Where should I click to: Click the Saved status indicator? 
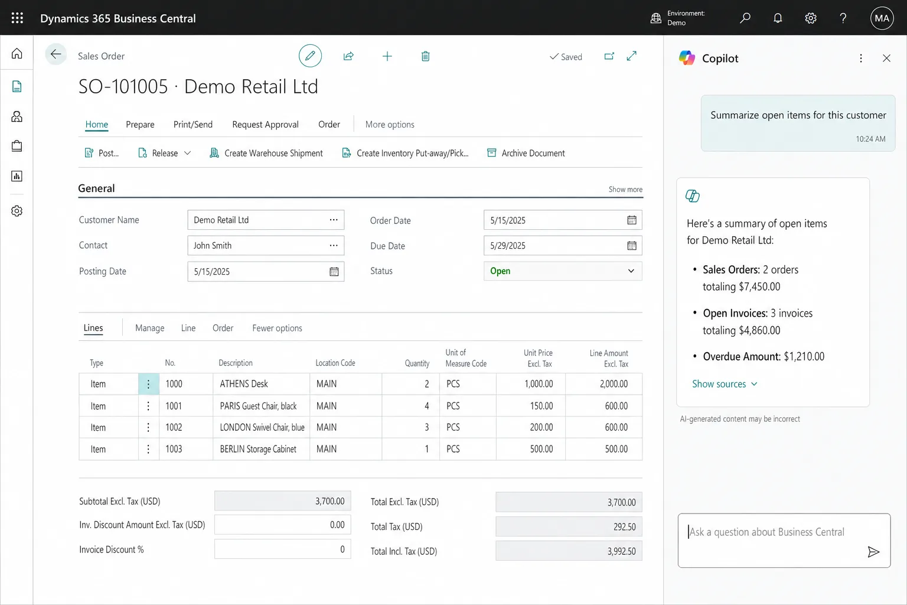tap(566, 57)
